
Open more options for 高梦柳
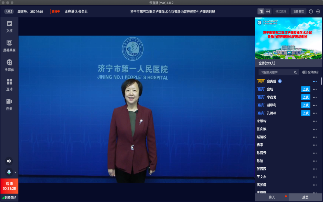[x=315, y=185]
